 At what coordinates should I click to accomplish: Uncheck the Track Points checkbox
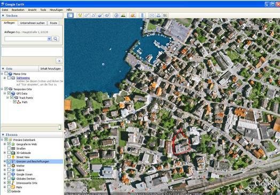[x=12, y=98]
